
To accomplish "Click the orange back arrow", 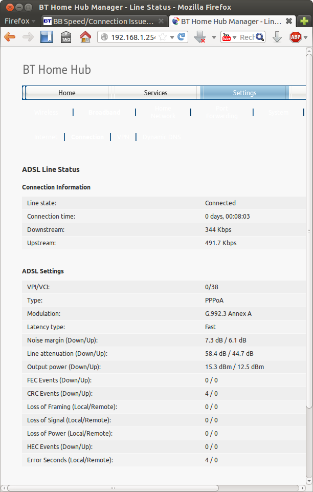I will coord(10,37).
